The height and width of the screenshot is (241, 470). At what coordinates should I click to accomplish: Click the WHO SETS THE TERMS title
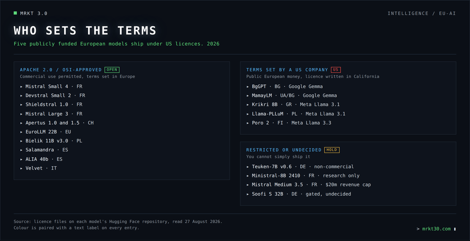(85, 31)
